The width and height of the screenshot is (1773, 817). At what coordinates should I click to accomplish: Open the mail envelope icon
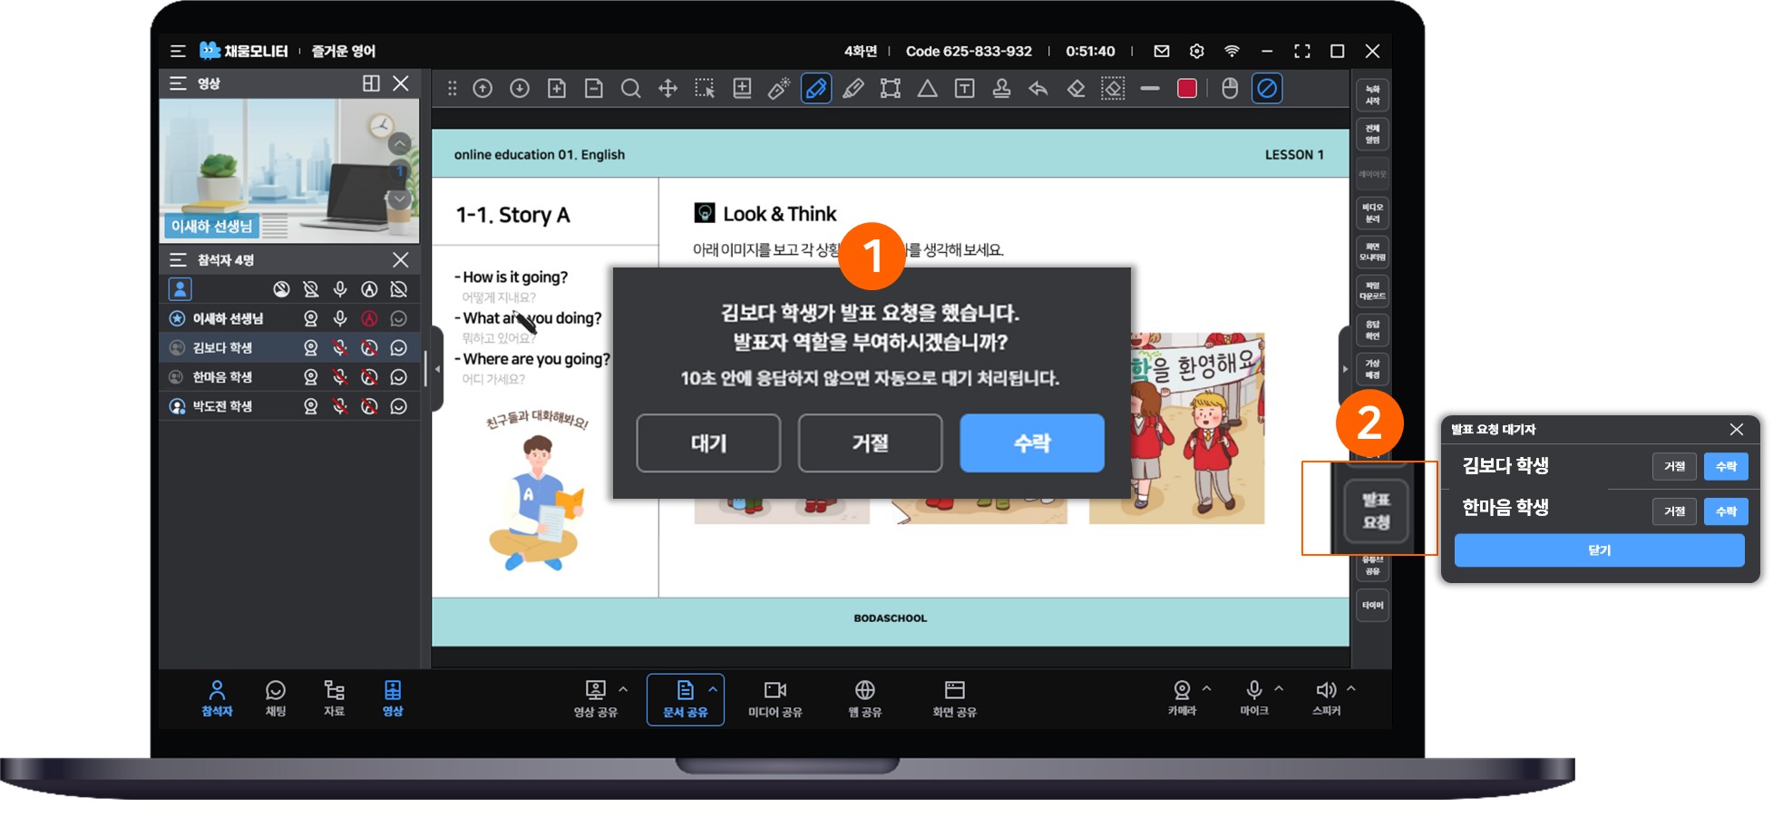coord(1162,52)
